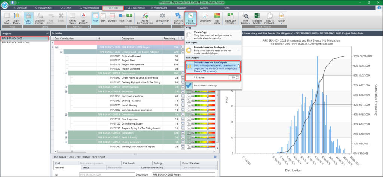Open Print Preview

245,18
